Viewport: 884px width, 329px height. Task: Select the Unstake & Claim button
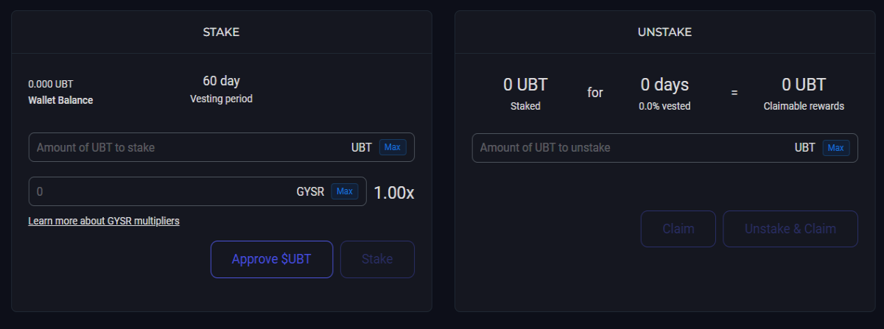(x=790, y=229)
